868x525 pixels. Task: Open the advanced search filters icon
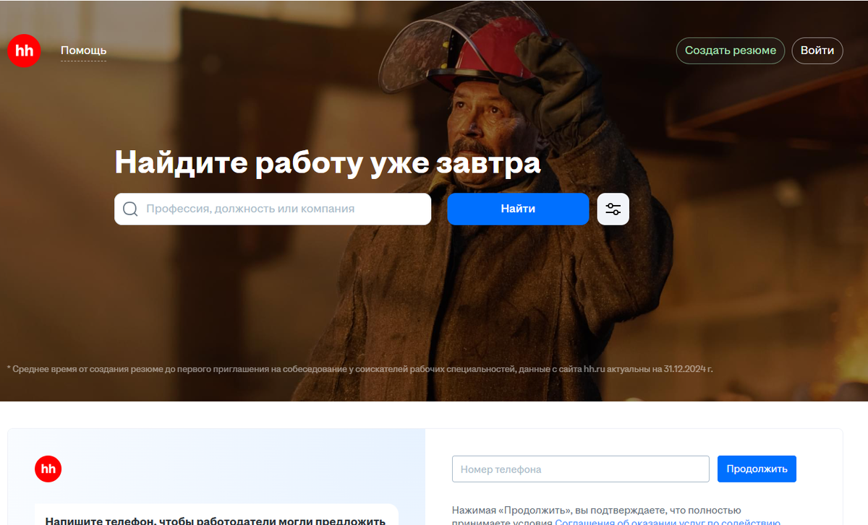pos(613,209)
